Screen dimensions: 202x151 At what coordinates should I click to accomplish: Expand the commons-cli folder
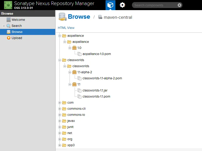pos(60,109)
